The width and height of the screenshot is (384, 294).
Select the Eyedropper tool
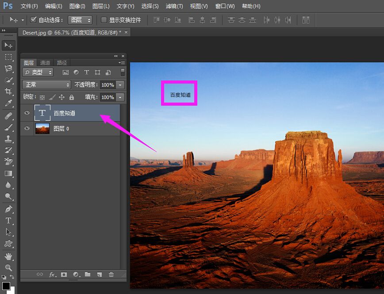[x=8, y=103]
